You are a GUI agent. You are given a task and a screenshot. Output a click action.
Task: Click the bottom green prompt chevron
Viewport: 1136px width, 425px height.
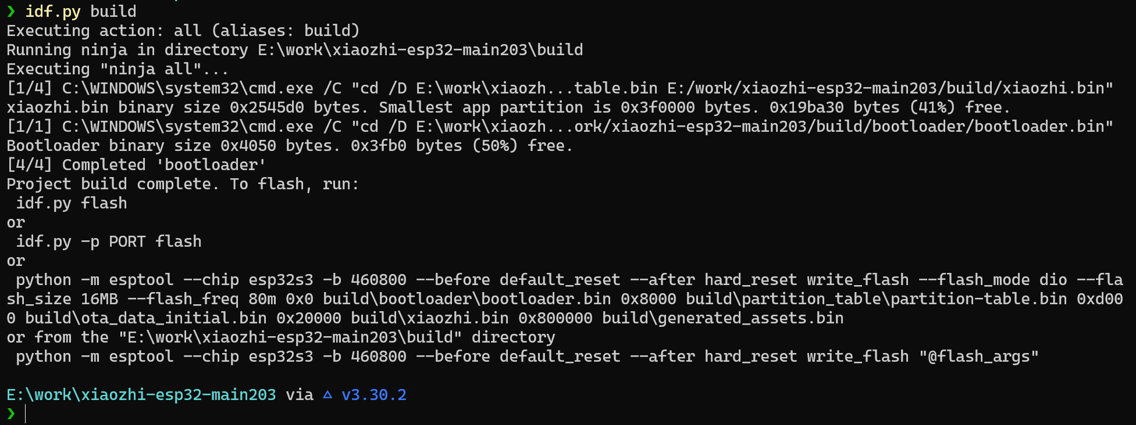11,414
